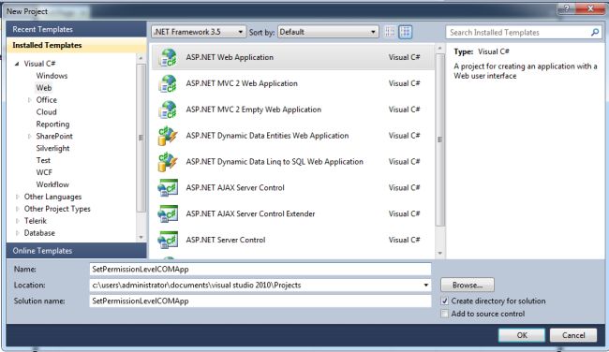Expand the Office tree node
The image size is (609, 352).
click(x=29, y=100)
